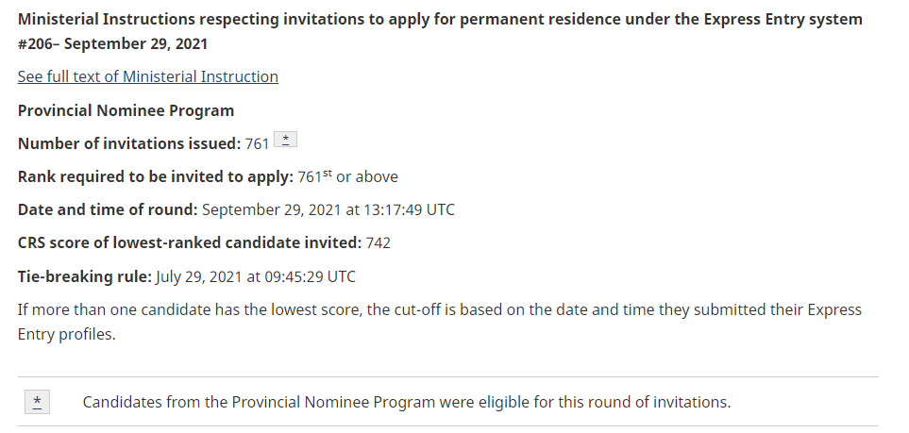909x433 pixels.
Task: Click the invitations issued value 761
Action: pos(258,143)
